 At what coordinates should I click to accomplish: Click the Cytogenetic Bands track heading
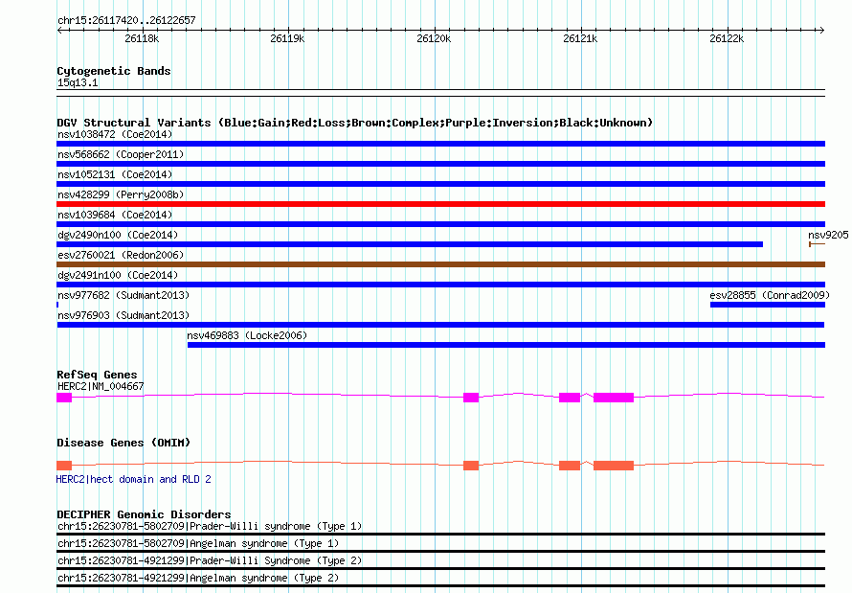114,71
